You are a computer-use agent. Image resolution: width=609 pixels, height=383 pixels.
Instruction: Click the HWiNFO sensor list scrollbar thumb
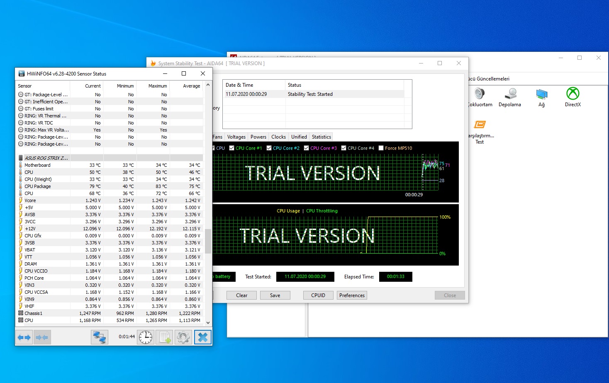(208, 241)
